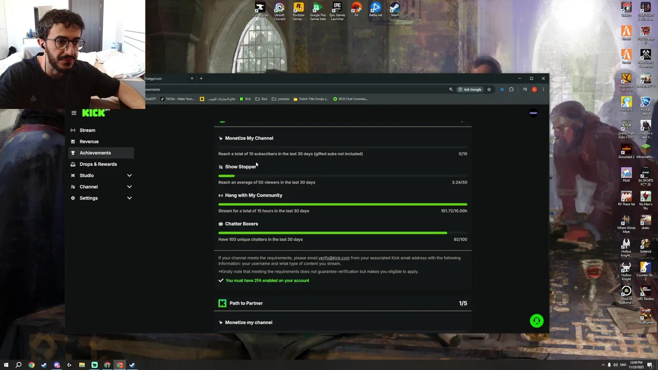
Task: Click the zoom magnifier in address bar
Action: click(451, 89)
